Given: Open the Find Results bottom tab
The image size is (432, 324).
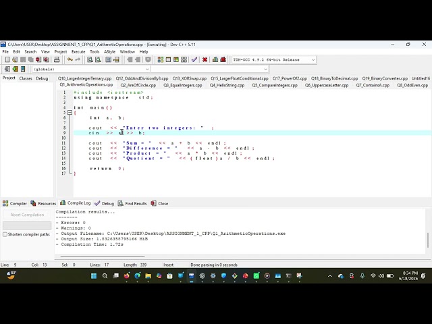Looking at the screenshot, I should (x=132, y=204).
